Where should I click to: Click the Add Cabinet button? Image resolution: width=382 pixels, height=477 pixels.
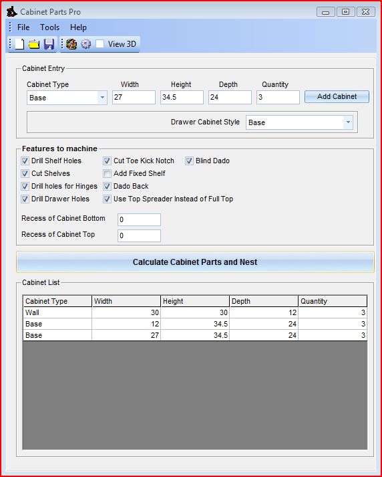(x=337, y=97)
